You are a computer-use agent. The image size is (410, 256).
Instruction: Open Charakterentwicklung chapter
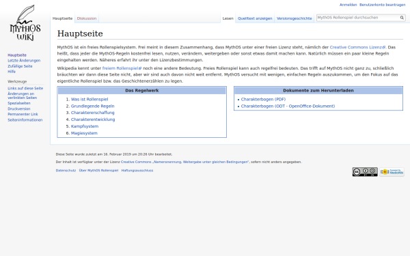click(x=93, y=119)
